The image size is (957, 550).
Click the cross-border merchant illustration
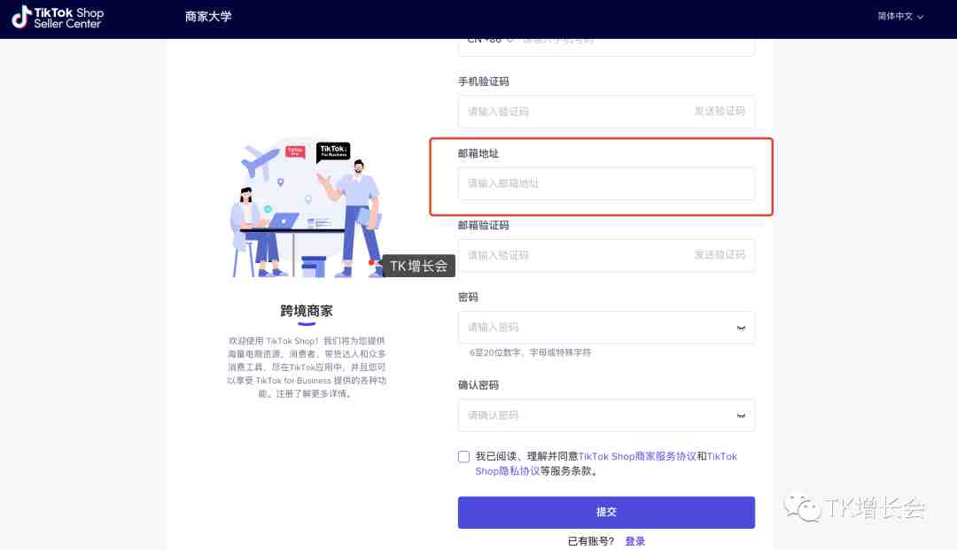click(307, 208)
